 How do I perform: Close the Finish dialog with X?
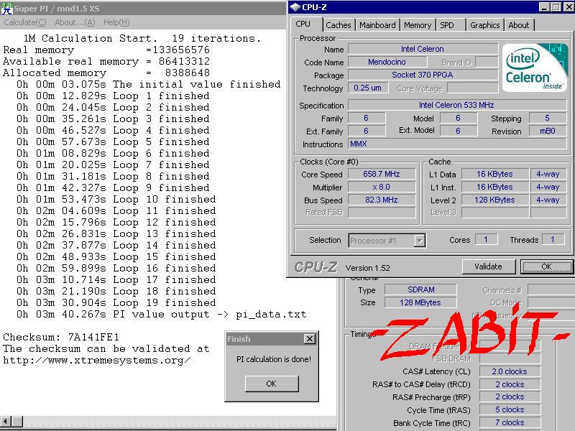pos(310,338)
